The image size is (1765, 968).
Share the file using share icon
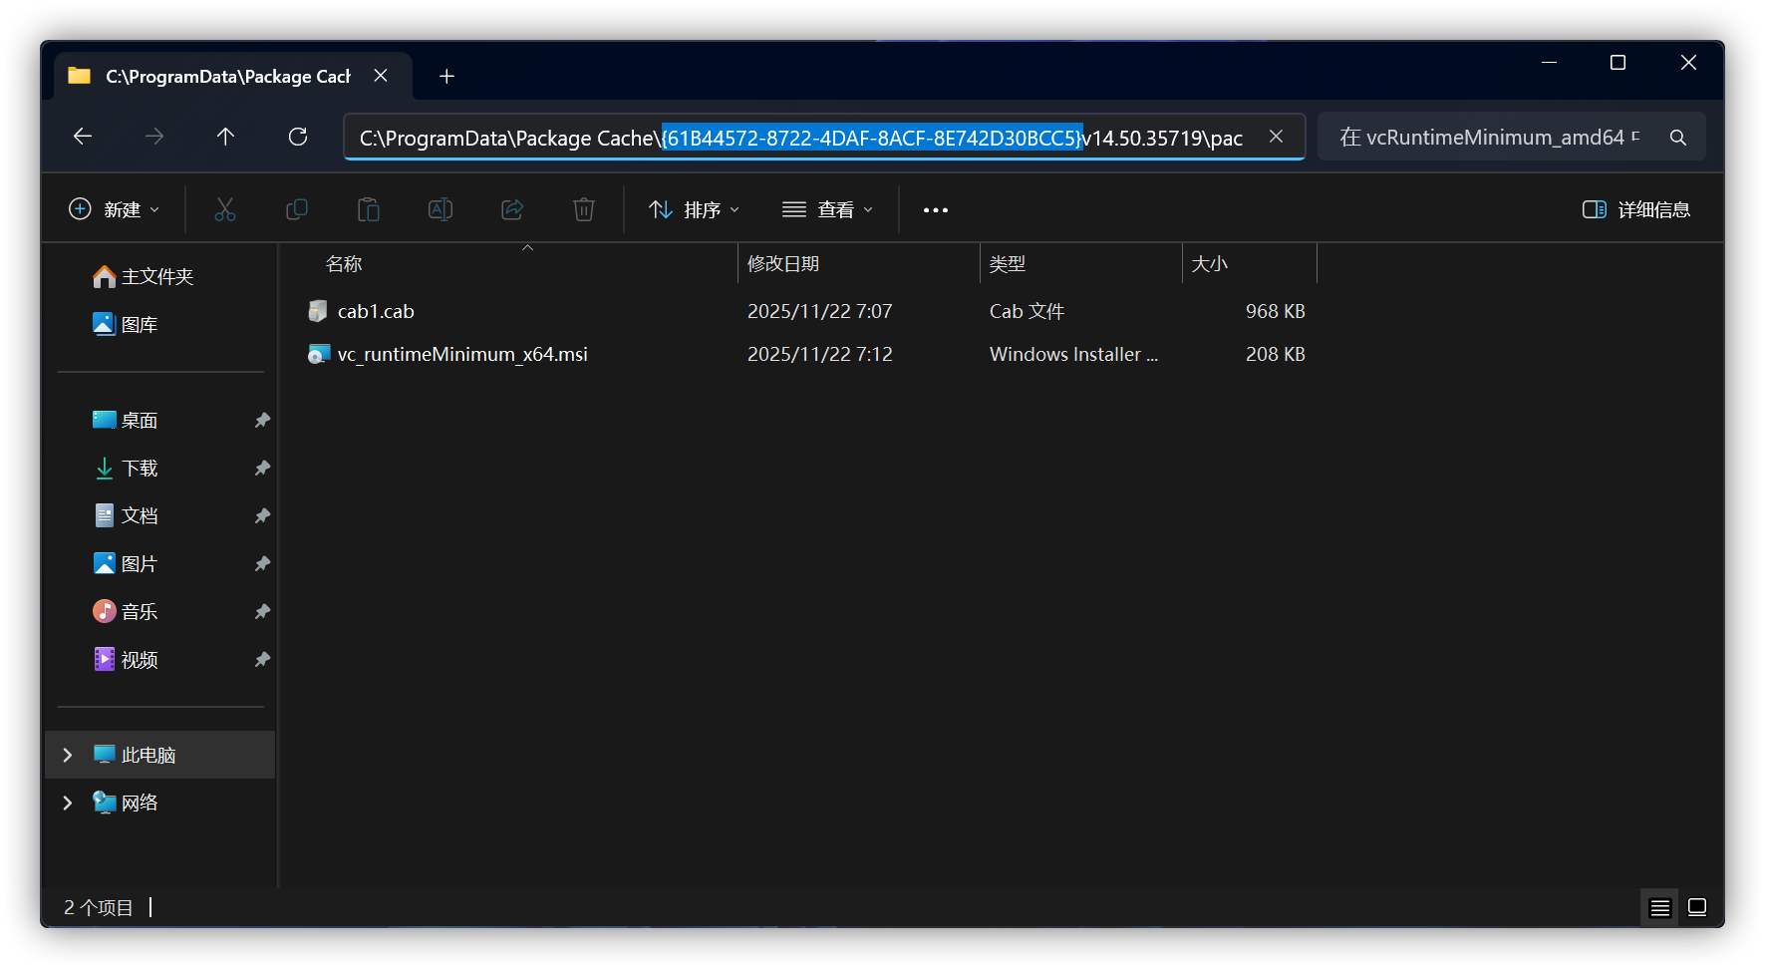(512, 209)
